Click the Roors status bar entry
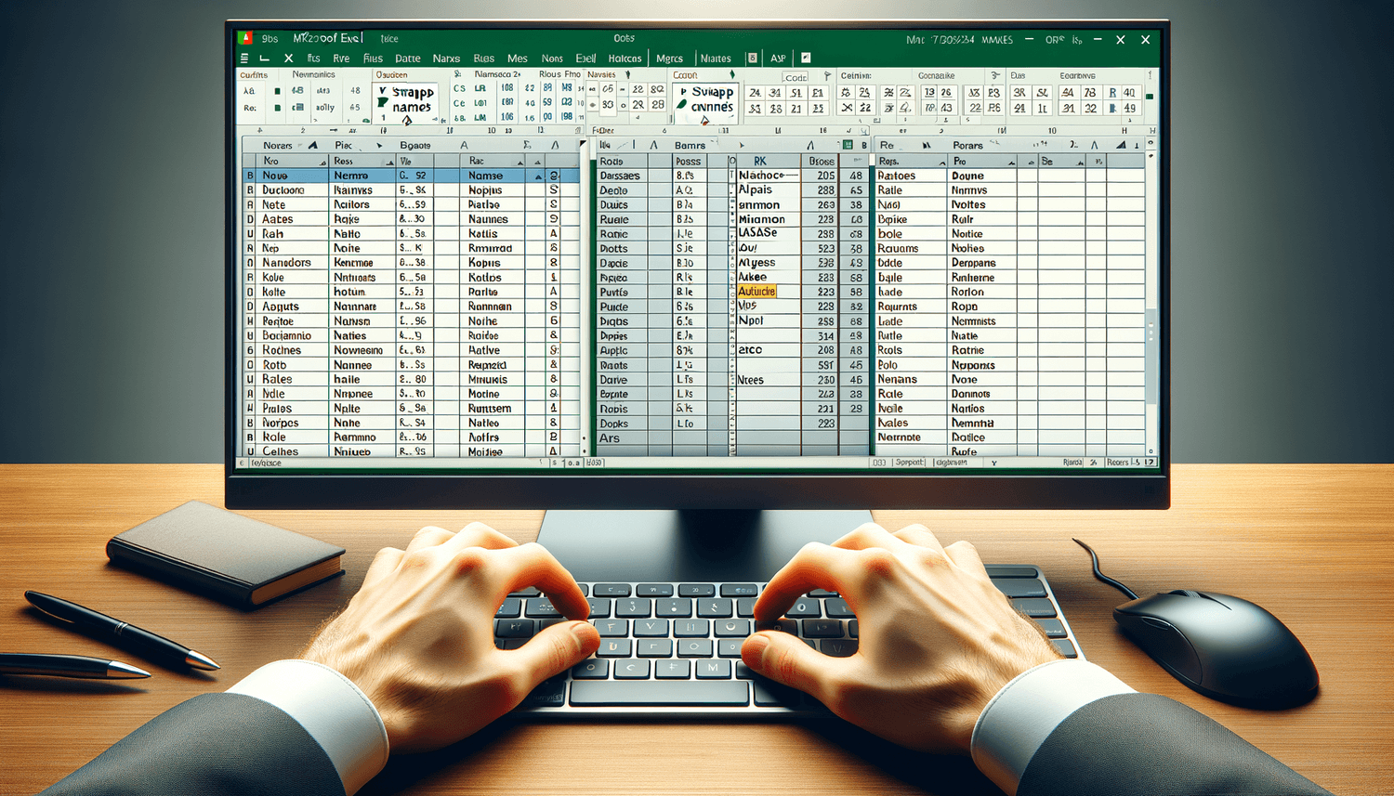This screenshot has width=1394, height=796. pyautogui.click(x=1117, y=462)
